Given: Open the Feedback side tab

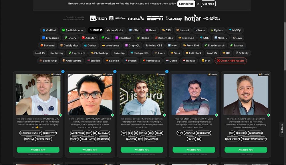Looking at the screenshot, I should (282, 129).
